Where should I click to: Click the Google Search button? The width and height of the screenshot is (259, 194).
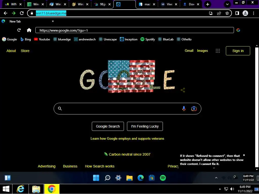click(108, 126)
